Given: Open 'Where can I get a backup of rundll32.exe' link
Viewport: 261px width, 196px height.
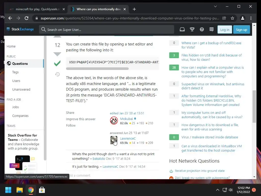Looking at the screenshot, I should pyautogui.click(x=211, y=45).
